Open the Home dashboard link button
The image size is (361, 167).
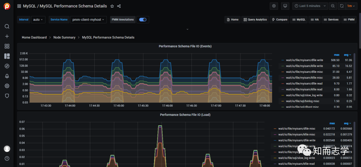pyautogui.click(x=233, y=20)
